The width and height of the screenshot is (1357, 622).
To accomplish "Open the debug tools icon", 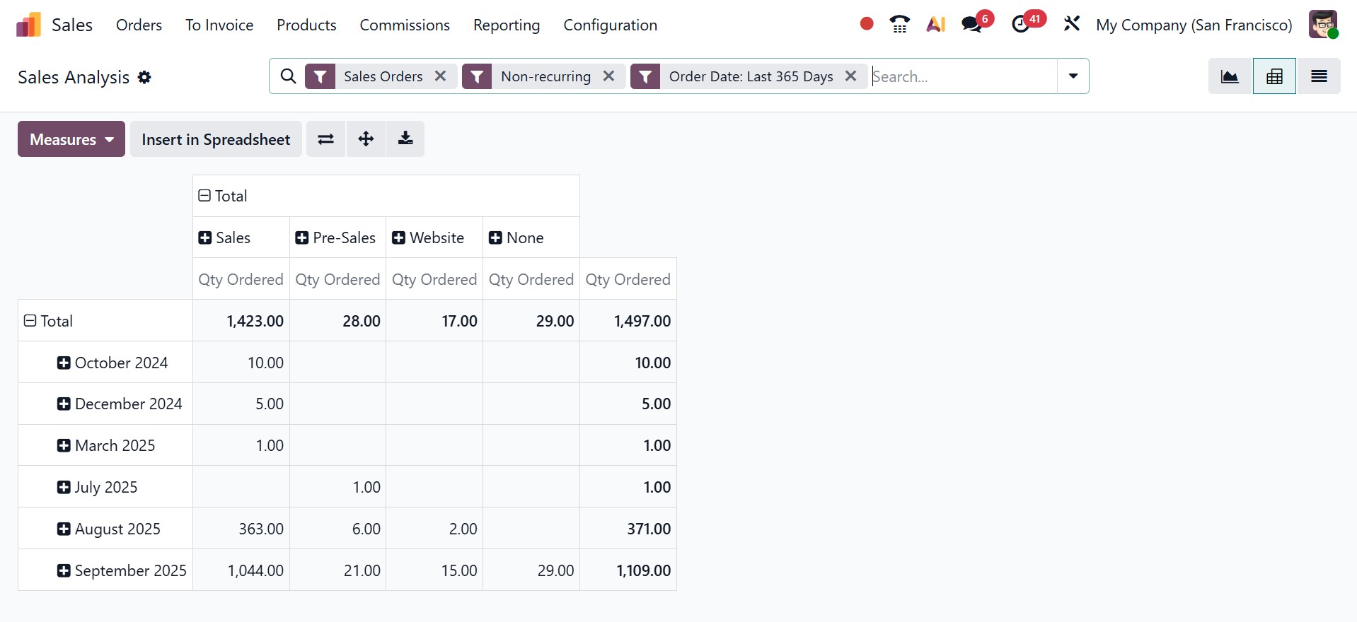I will click(1071, 25).
